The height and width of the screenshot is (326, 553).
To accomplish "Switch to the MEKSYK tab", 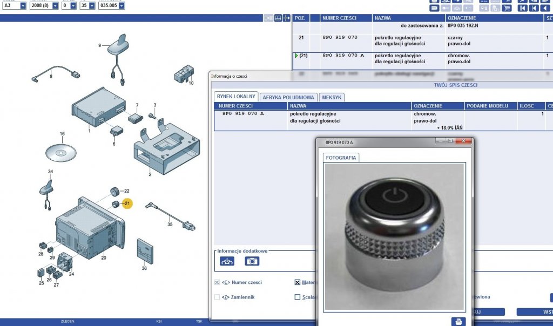I will pos(332,97).
